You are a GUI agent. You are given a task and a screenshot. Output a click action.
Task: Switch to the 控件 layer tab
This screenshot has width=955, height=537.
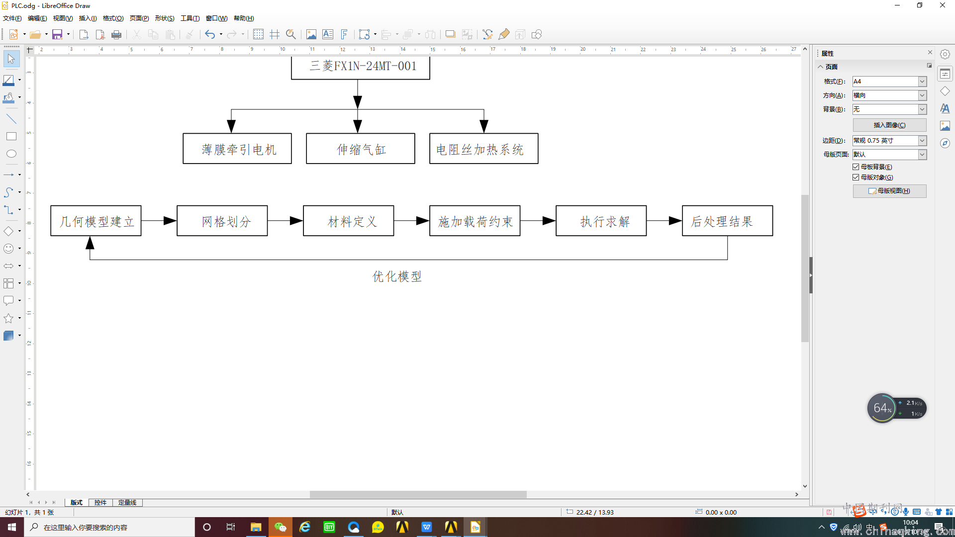[100, 502]
